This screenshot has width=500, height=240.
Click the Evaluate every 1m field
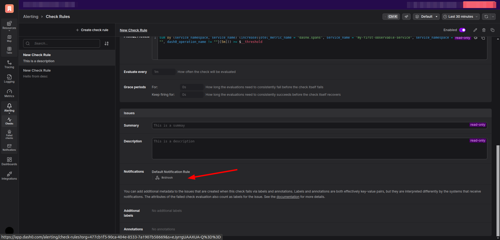tap(164, 72)
